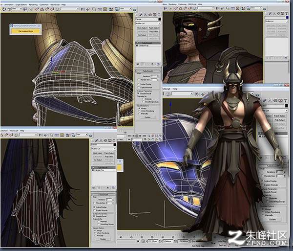The image size is (293, 251).
Task: Open Rendering menu in top-left window
Action: coord(33,4)
